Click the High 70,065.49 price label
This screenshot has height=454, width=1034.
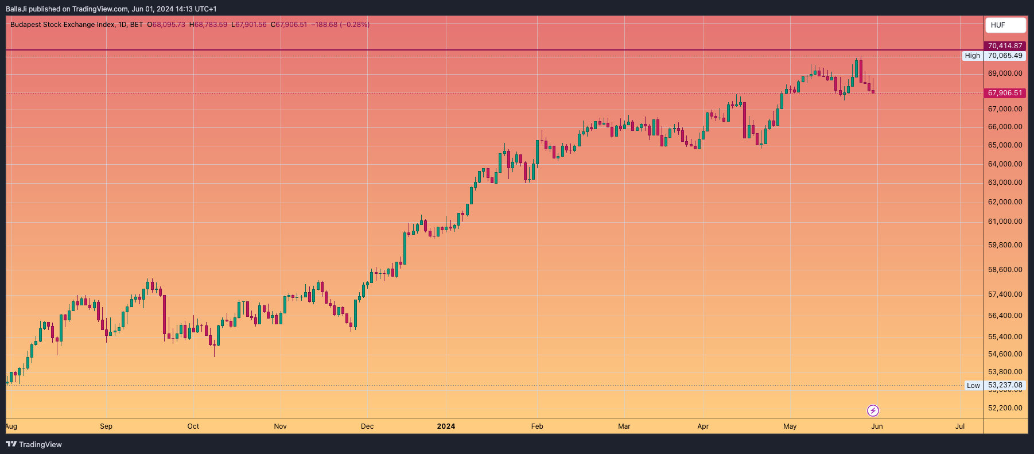click(994, 56)
